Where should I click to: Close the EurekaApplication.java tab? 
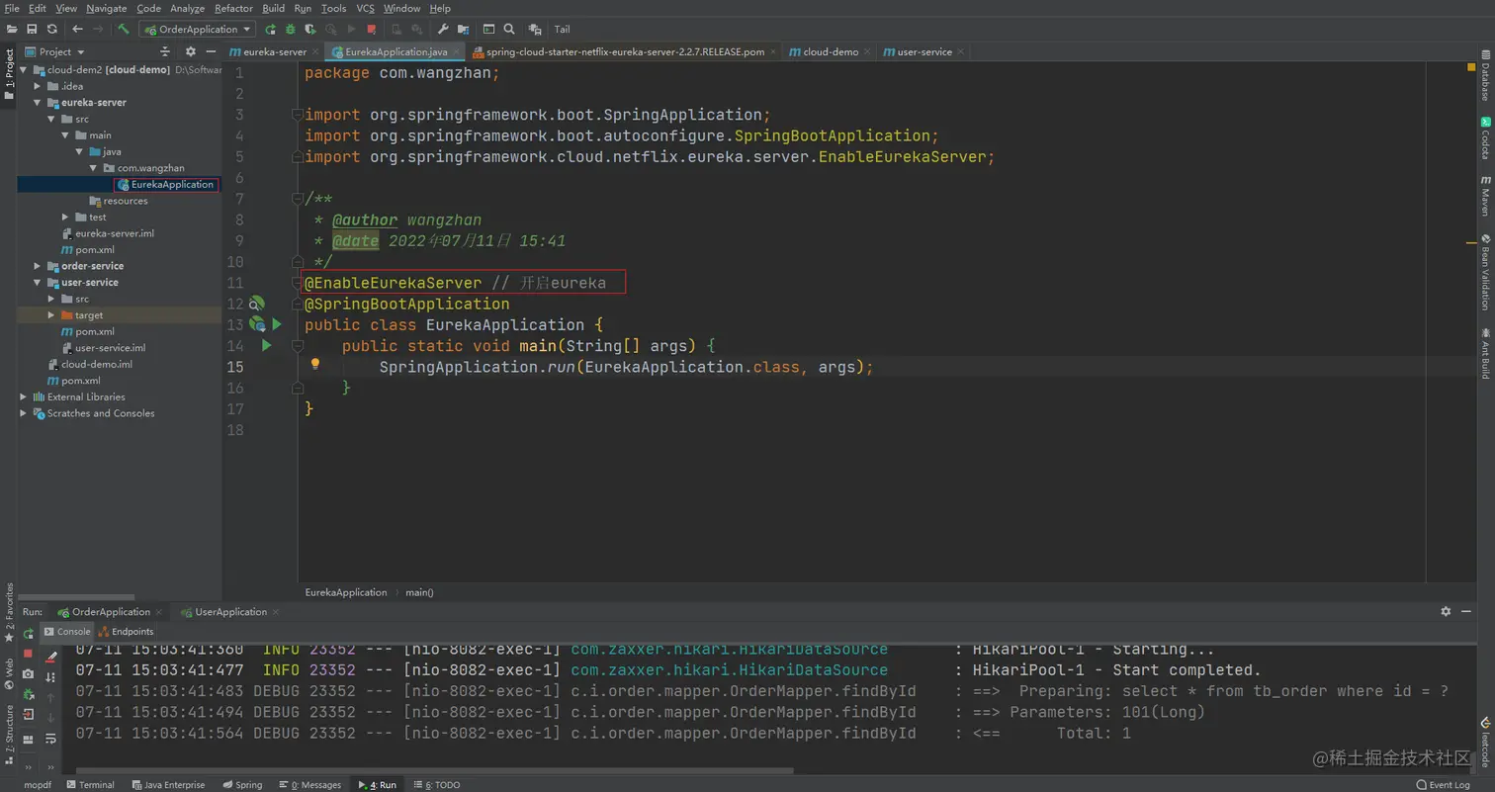pos(458,51)
